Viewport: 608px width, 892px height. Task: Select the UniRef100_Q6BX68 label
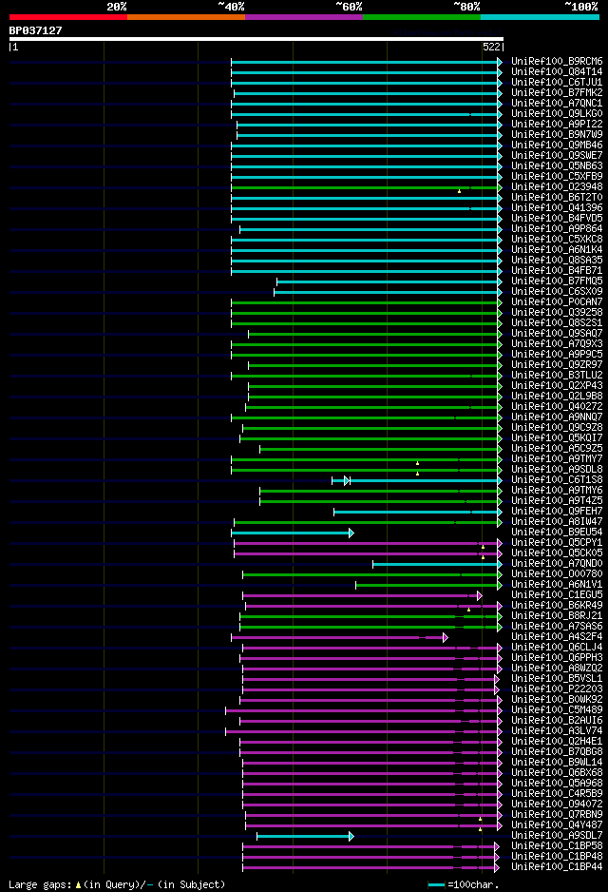[x=557, y=773]
